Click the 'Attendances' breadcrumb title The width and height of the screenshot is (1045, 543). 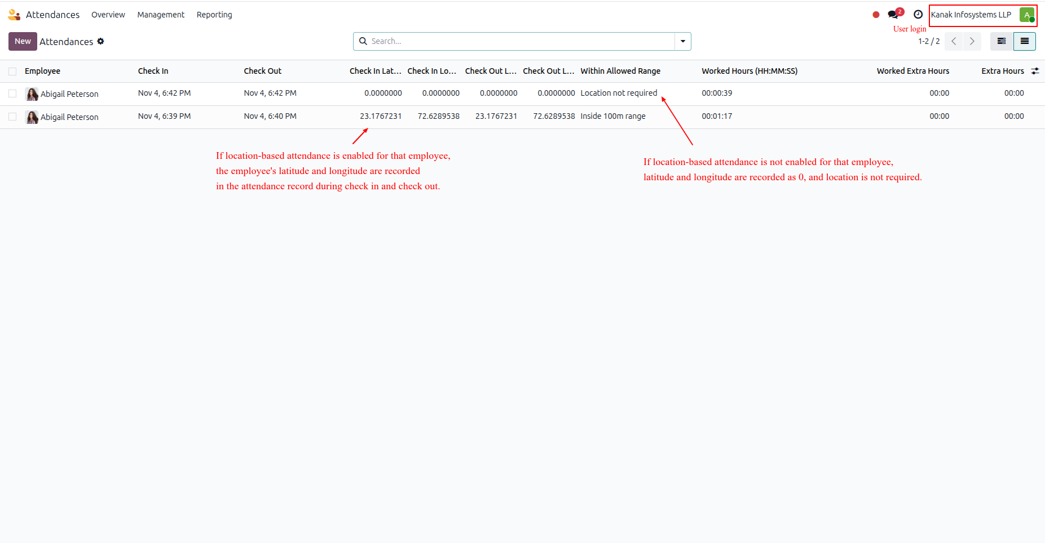pos(66,42)
